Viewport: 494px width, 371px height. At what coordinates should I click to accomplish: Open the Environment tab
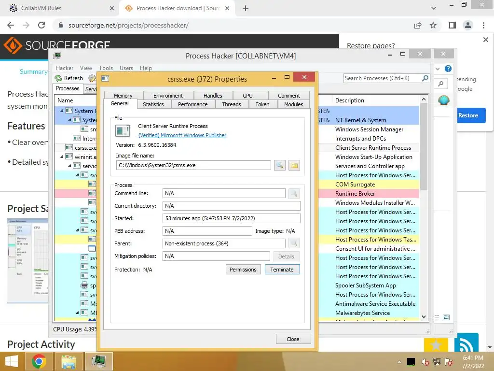tap(168, 95)
